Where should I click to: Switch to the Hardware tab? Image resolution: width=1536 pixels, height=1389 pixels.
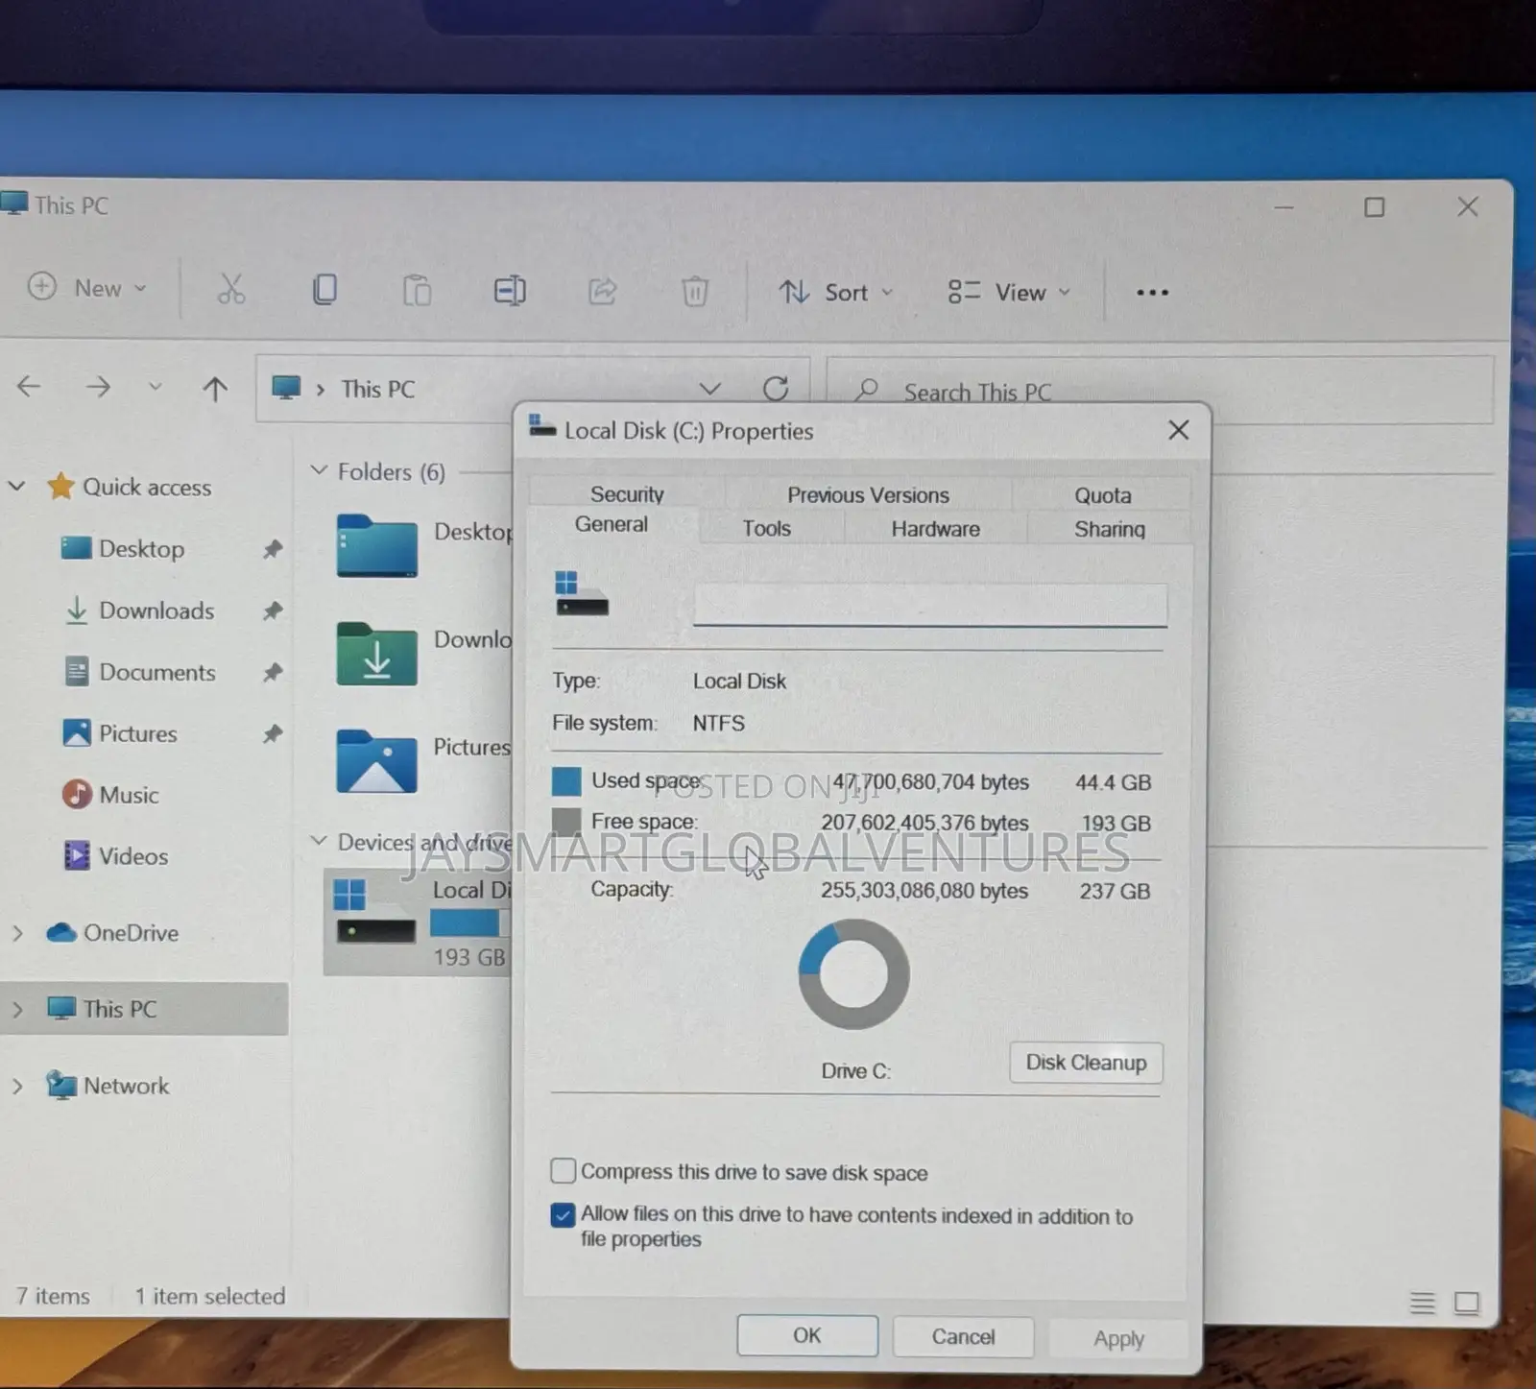pos(935,529)
